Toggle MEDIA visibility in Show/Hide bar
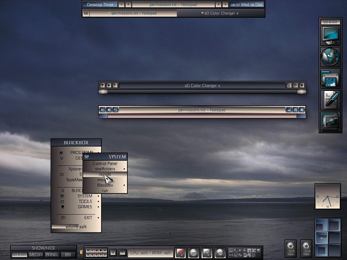The height and width of the screenshot is (260, 347). coord(36,255)
